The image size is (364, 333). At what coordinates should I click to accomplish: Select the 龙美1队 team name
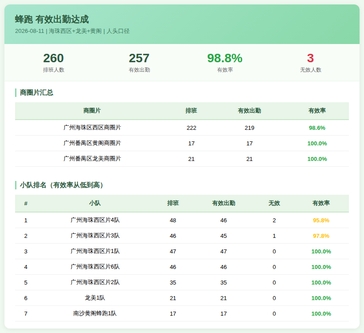95,298
